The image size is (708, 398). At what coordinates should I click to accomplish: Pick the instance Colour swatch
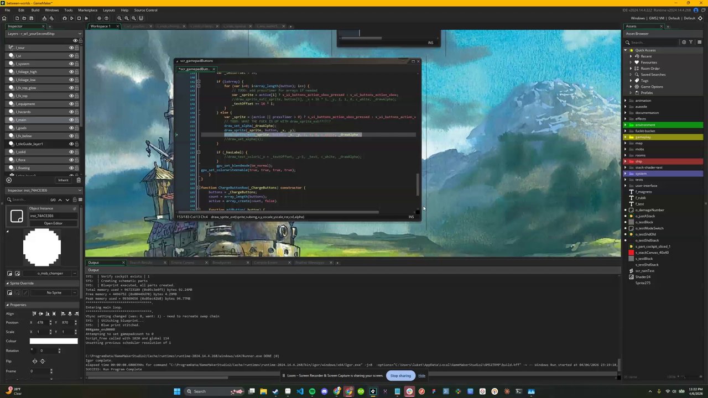(54, 341)
